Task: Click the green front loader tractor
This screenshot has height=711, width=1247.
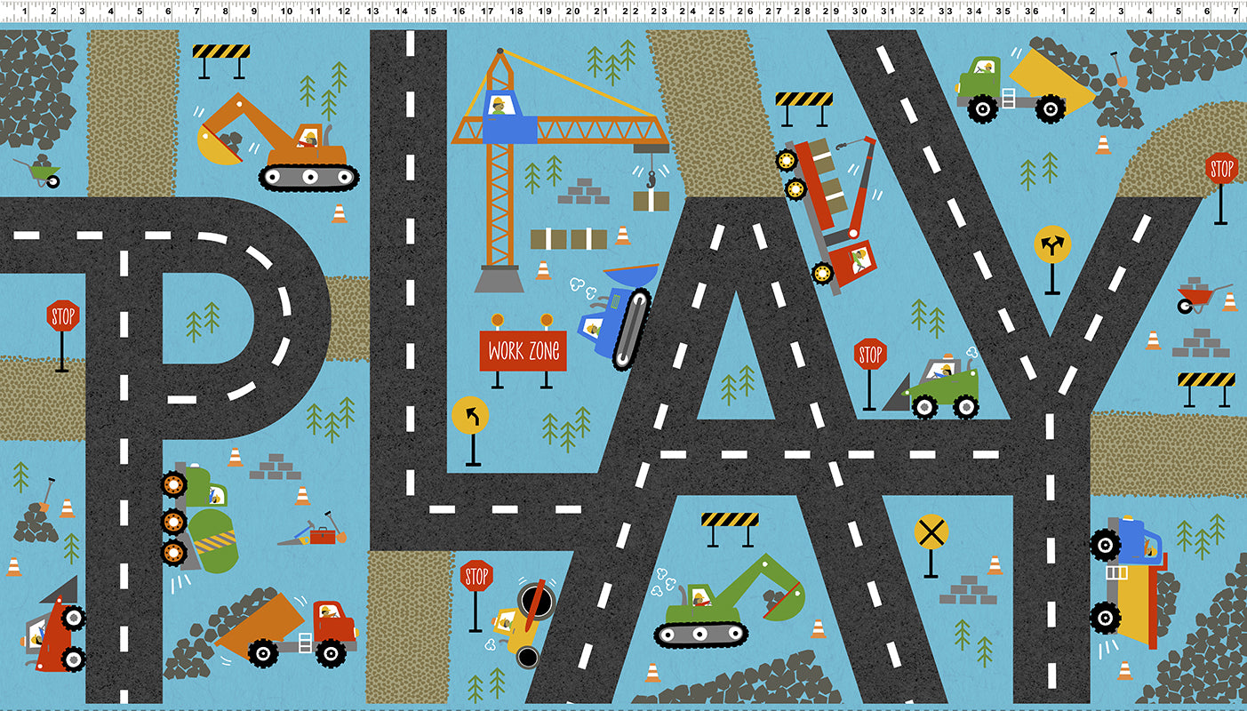Action: click(942, 388)
